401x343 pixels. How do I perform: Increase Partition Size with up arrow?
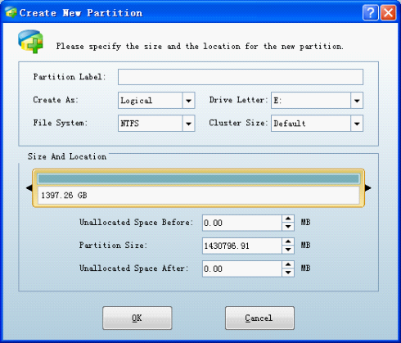[288, 241]
